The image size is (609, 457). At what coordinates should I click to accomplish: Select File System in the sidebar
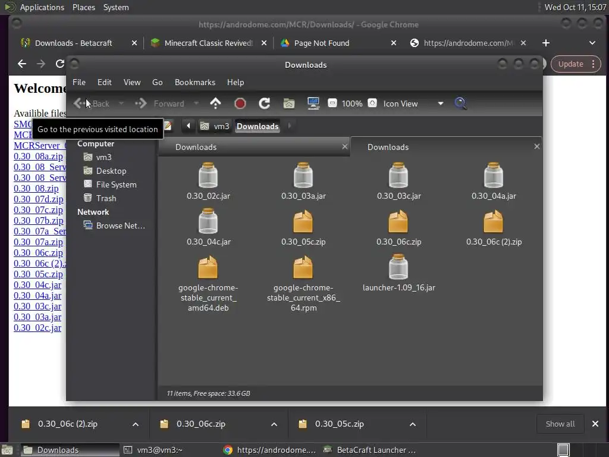111,184
